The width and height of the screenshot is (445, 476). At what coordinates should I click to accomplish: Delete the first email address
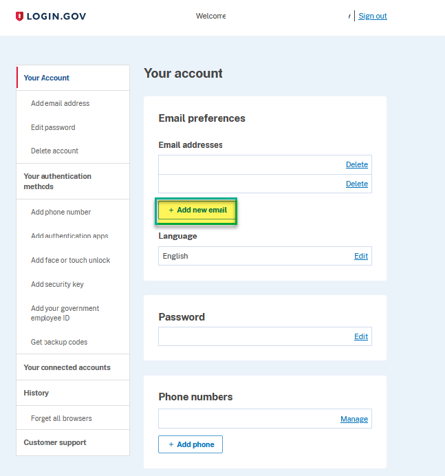[356, 164]
